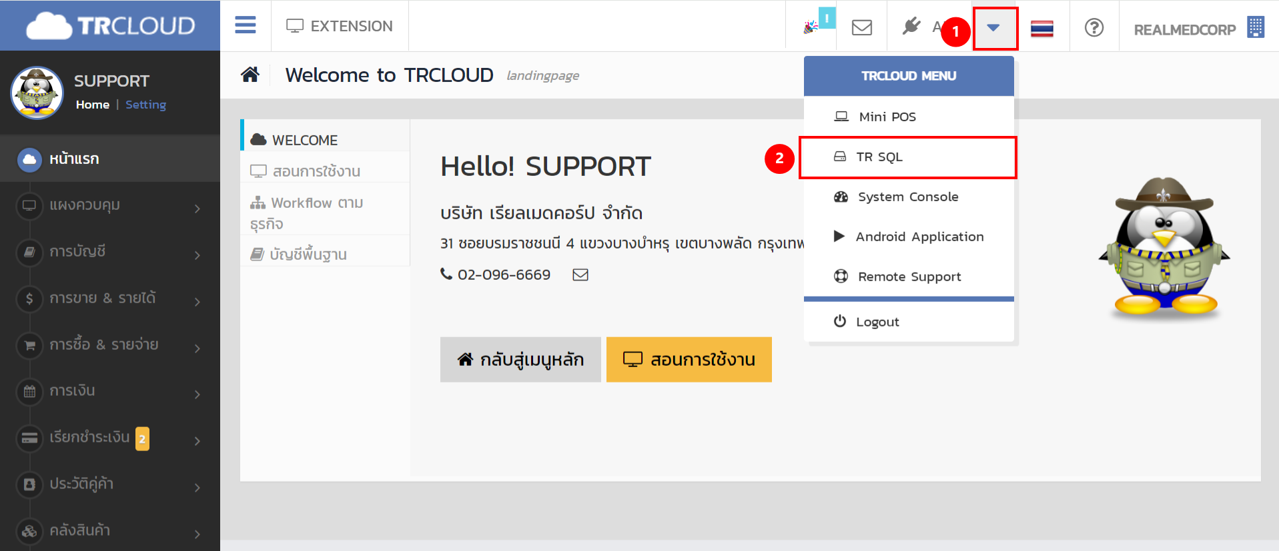Image resolution: width=1279 pixels, height=551 pixels.
Task: Expand the แผงควบคุม chevron
Action: tap(197, 209)
